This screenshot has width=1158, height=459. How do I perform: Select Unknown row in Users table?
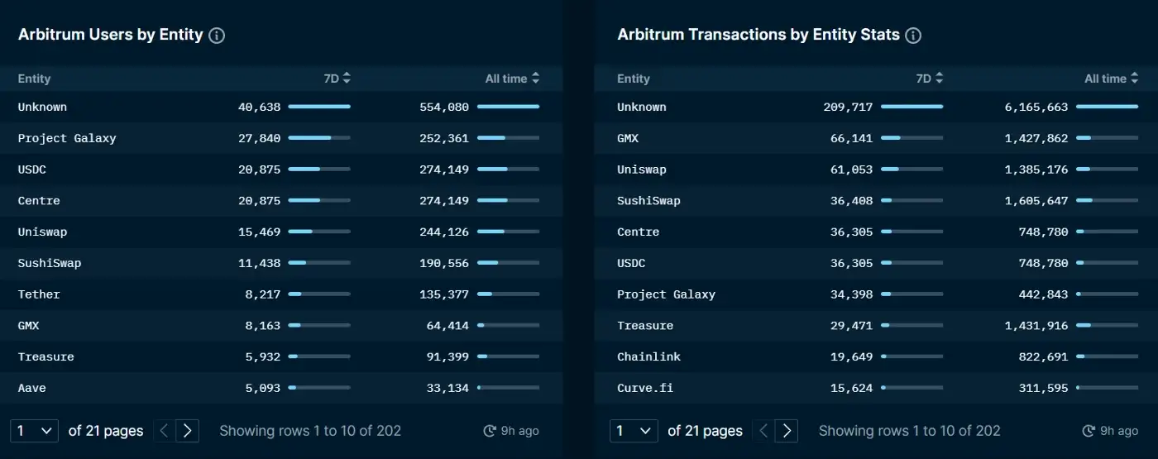[x=281, y=107]
